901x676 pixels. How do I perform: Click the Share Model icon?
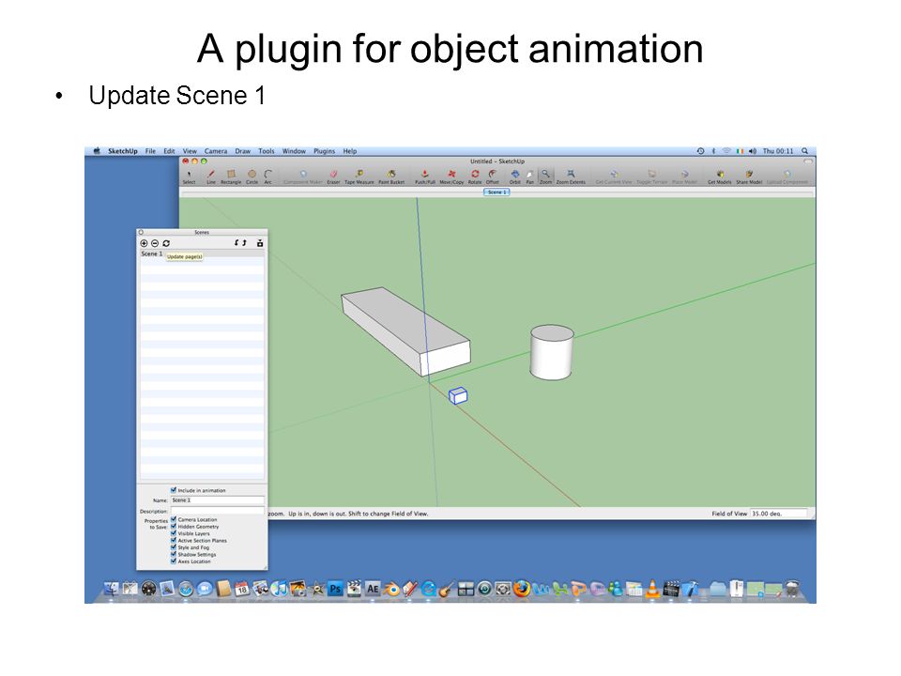coord(749,177)
